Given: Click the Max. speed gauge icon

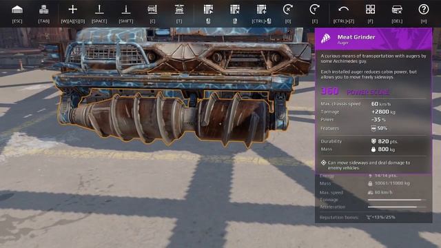Looking at the screenshot, I should coord(371,192).
